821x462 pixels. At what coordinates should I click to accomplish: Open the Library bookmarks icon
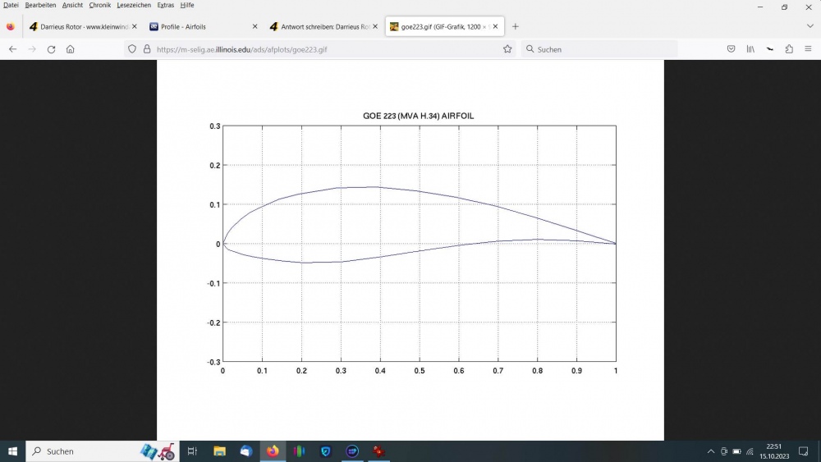tap(750, 49)
